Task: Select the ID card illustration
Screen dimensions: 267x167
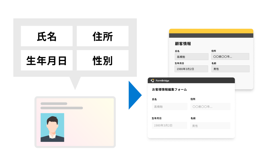Action: [x=74, y=122]
